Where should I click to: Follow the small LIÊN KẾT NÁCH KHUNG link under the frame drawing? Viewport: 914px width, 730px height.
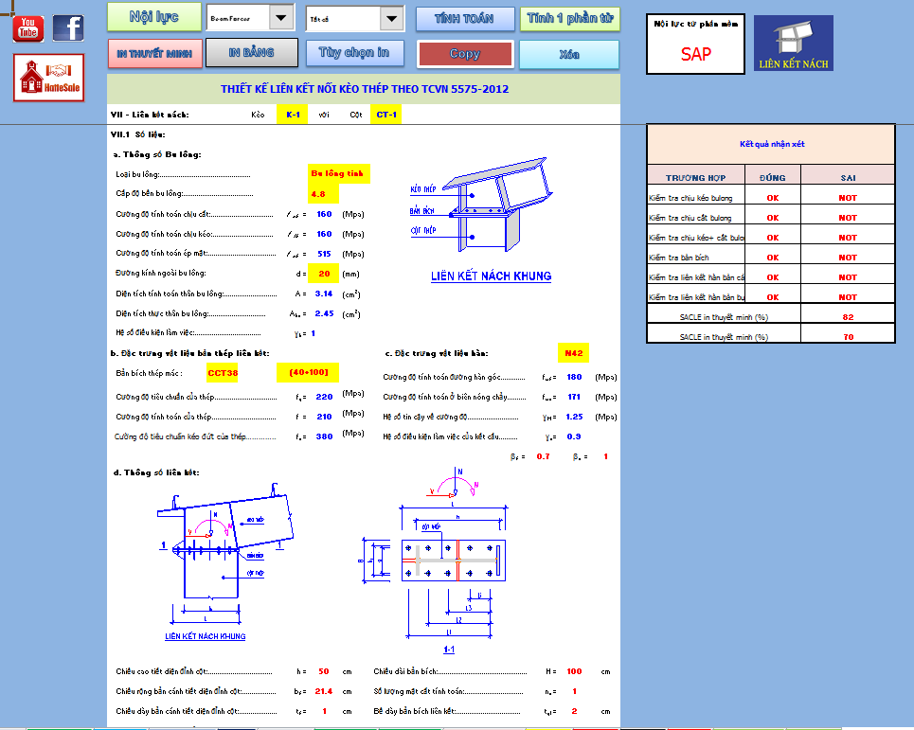(x=206, y=636)
